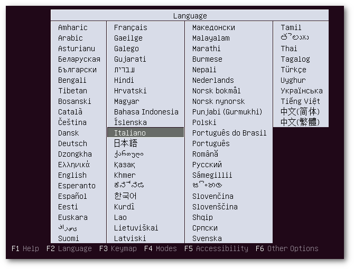Viewport: 354px width, 269px height.
Task: Choose Deutsch as the language
Action: point(72,143)
